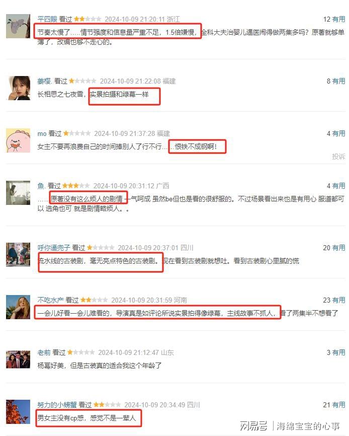Visit 姜樱 username link
Viewport: 349px width, 436px height.
[x=45, y=81]
